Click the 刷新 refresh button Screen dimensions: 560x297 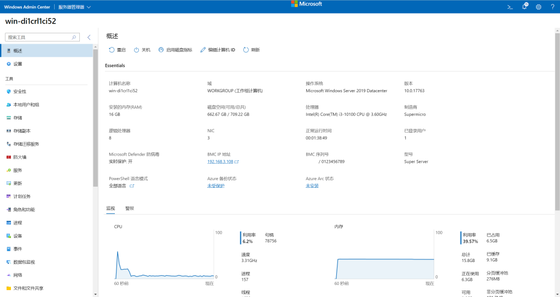coord(252,50)
